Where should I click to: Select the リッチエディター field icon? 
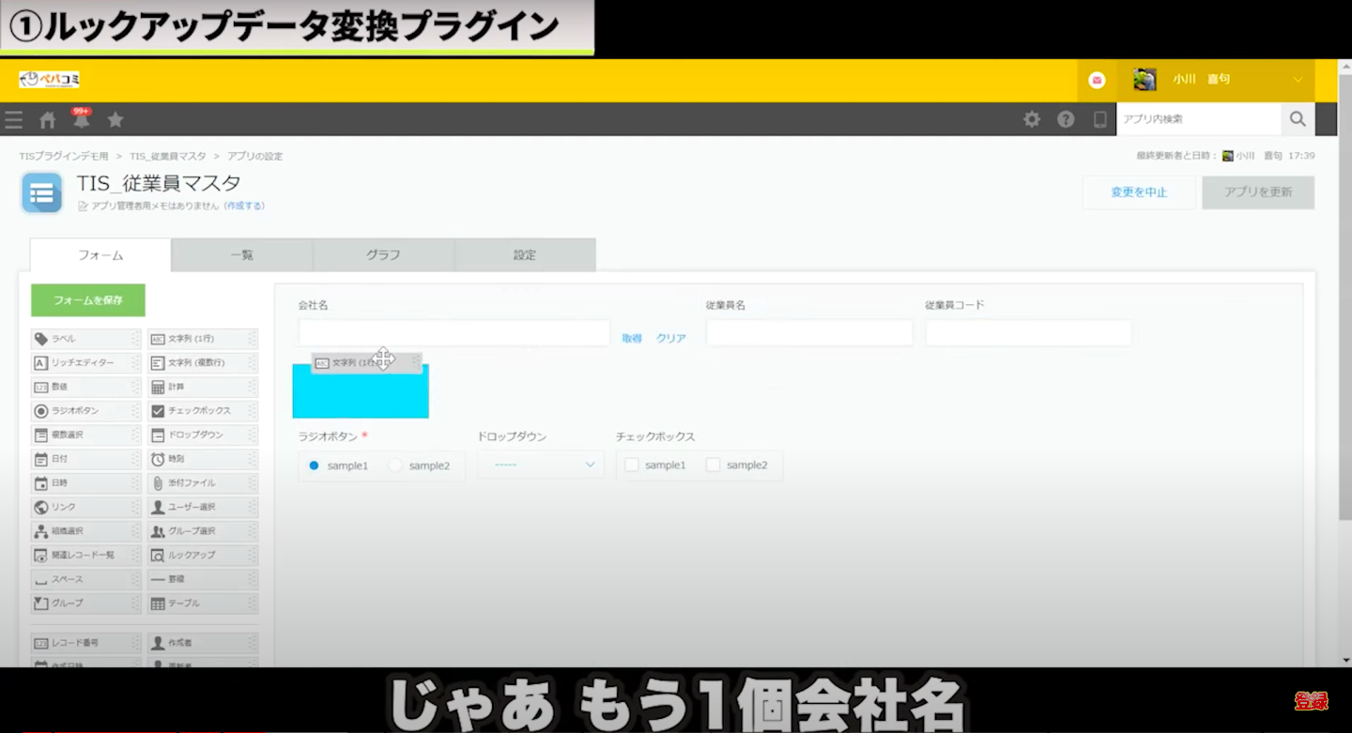(41, 363)
